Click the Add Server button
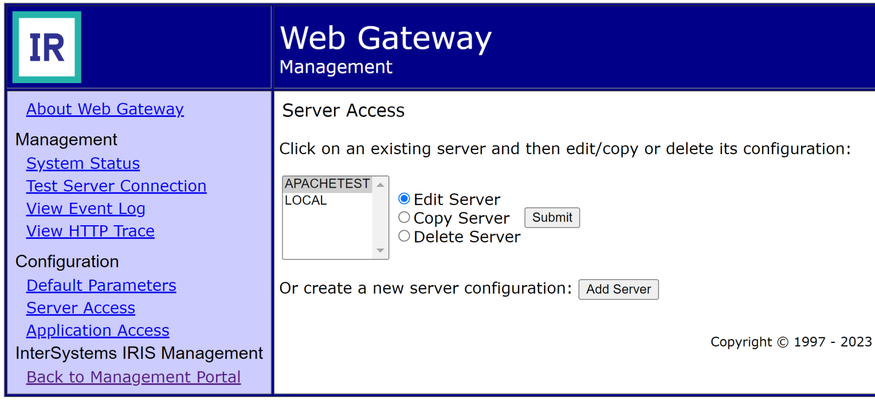 [618, 289]
